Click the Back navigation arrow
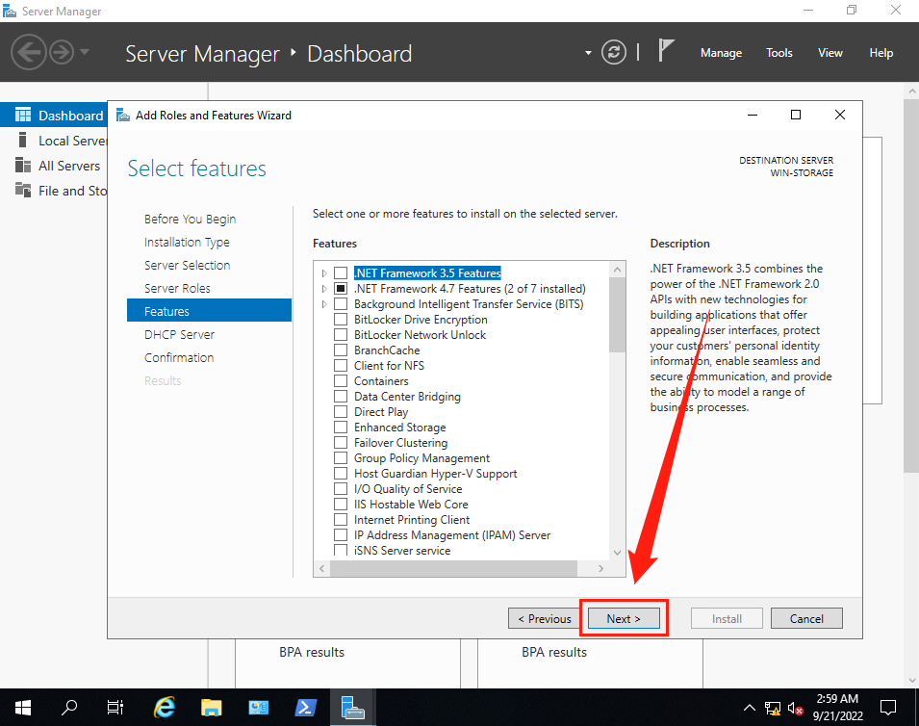 coord(29,52)
